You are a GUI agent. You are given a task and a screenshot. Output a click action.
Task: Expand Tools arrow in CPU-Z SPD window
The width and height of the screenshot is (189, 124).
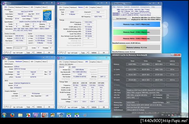click(88, 107)
